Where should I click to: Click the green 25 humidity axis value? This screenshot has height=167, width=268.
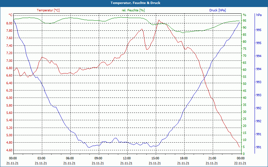[245, 119]
